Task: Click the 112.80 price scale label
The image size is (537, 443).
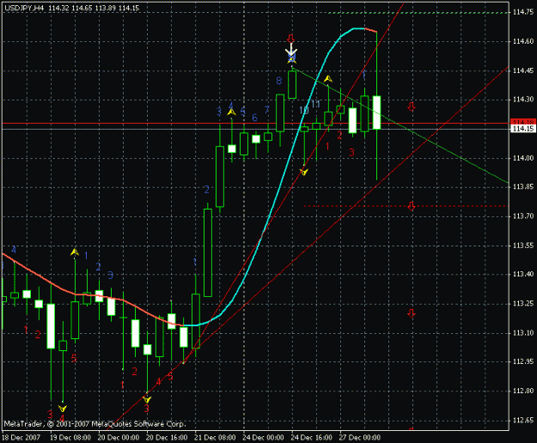Action: [523, 391]
